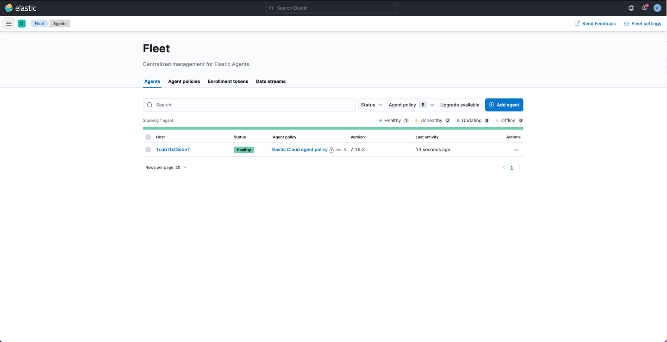The height and width of the screenshot is (342, 667).
Task: Open the Elastic home logo
Action: click(20, 8)
